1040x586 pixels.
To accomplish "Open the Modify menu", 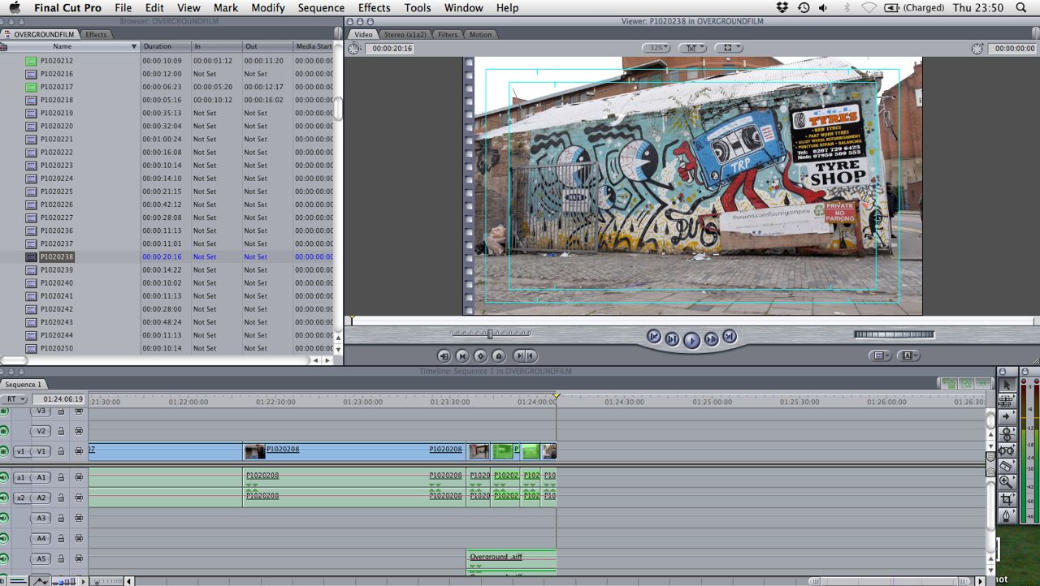I will click(268, 7).
